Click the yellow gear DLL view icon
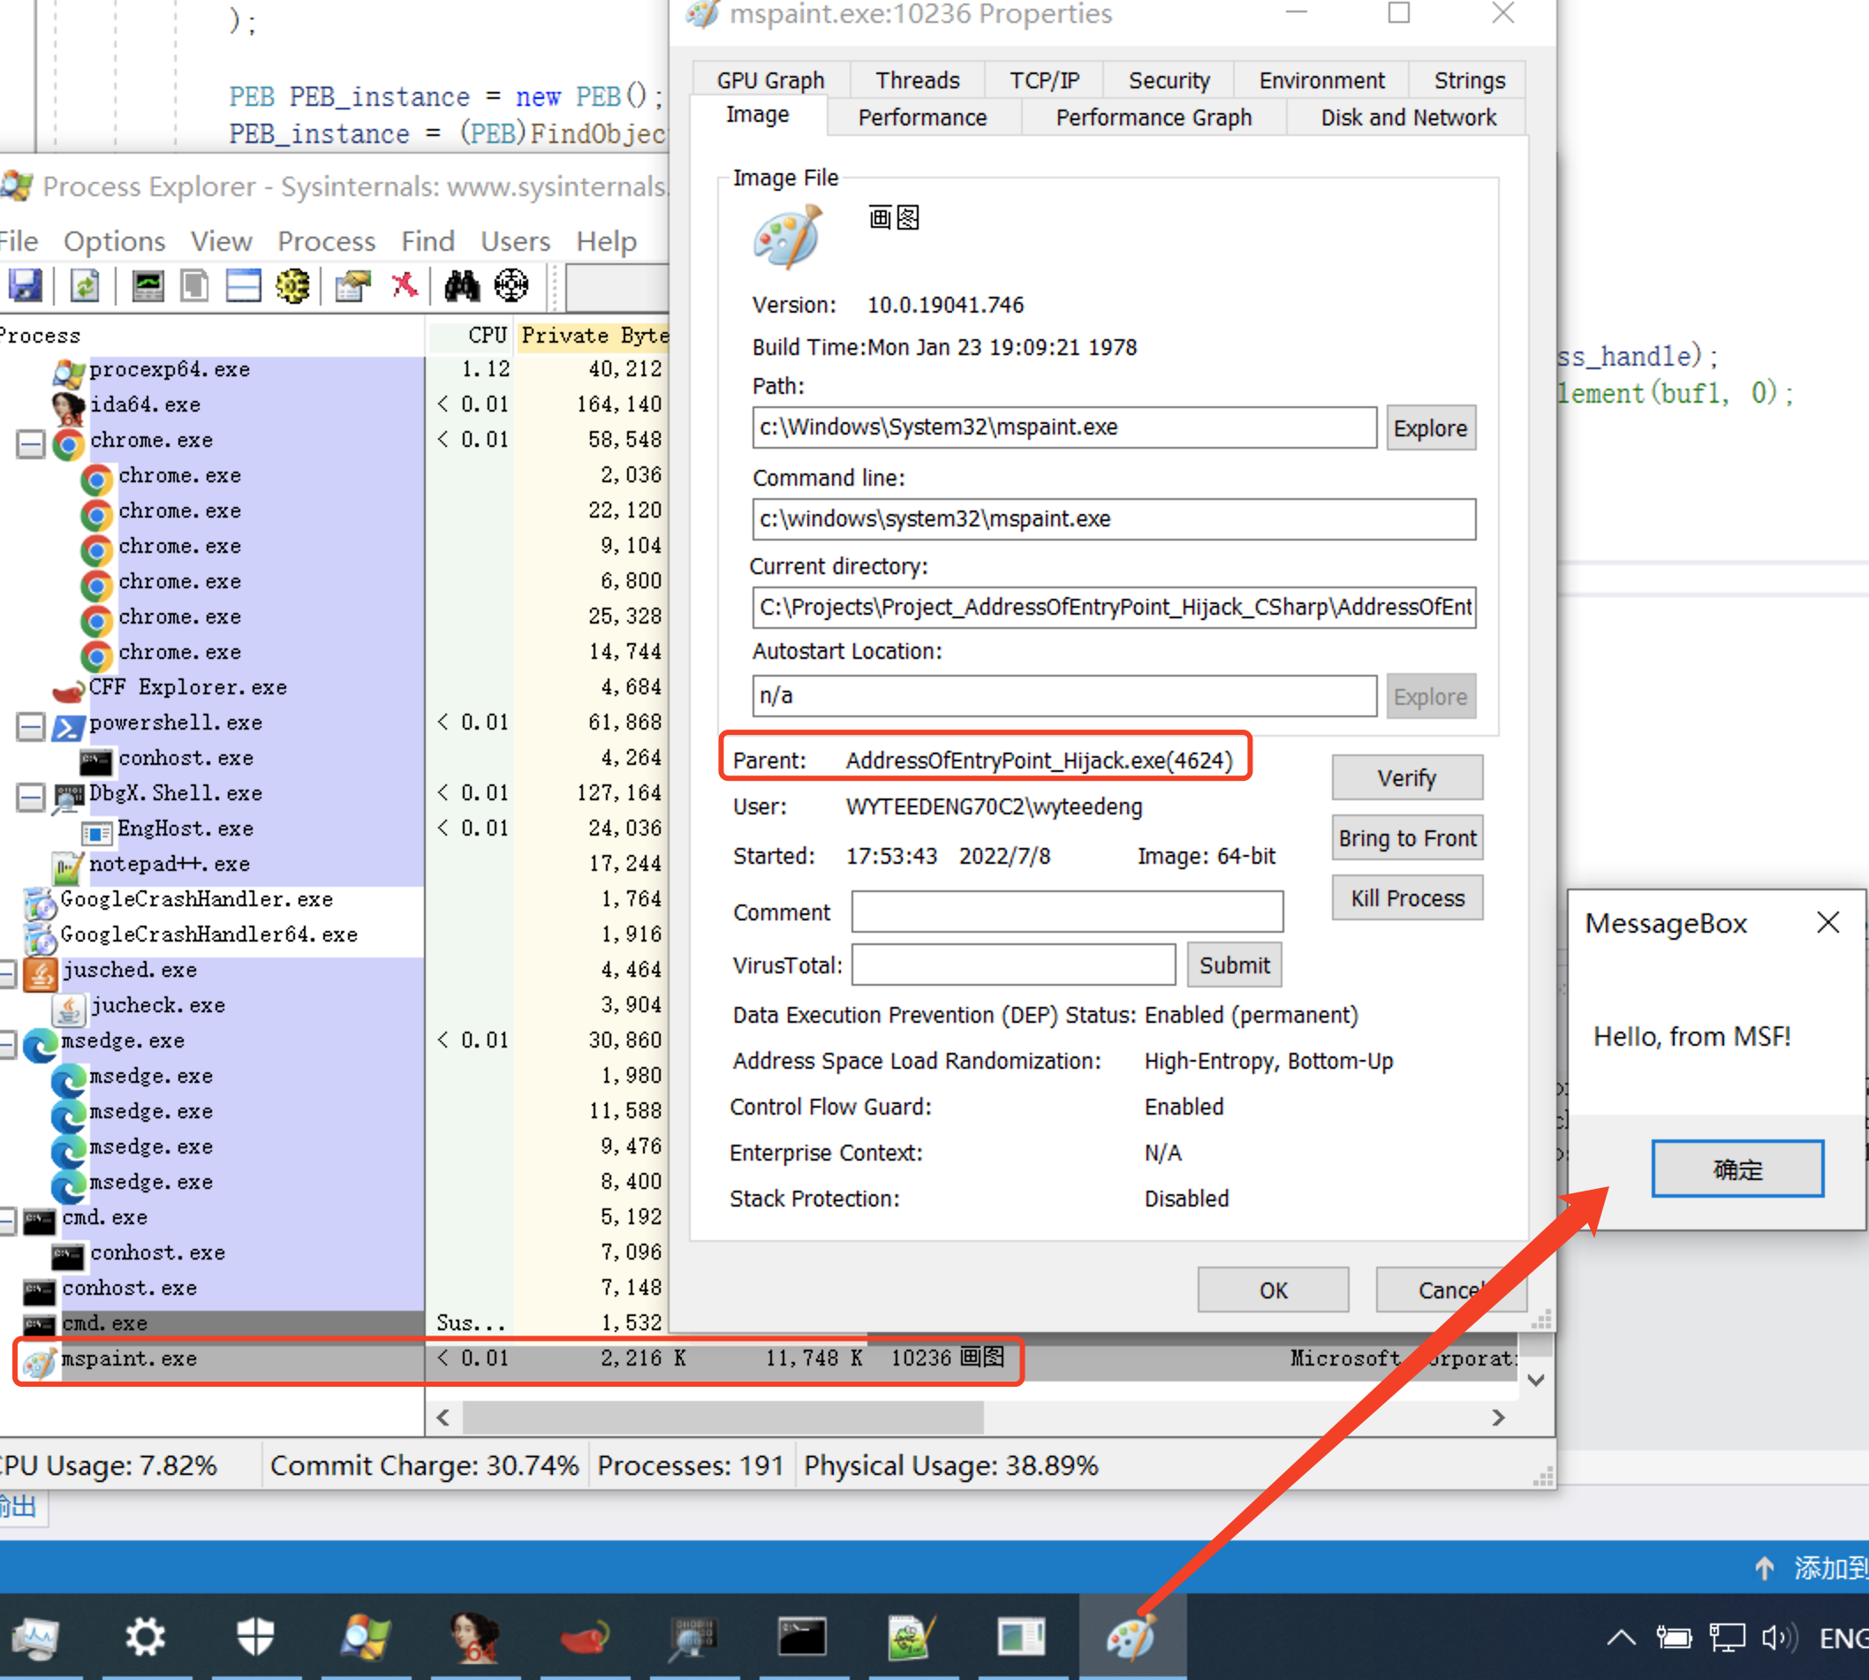 (x=293, y=285)
